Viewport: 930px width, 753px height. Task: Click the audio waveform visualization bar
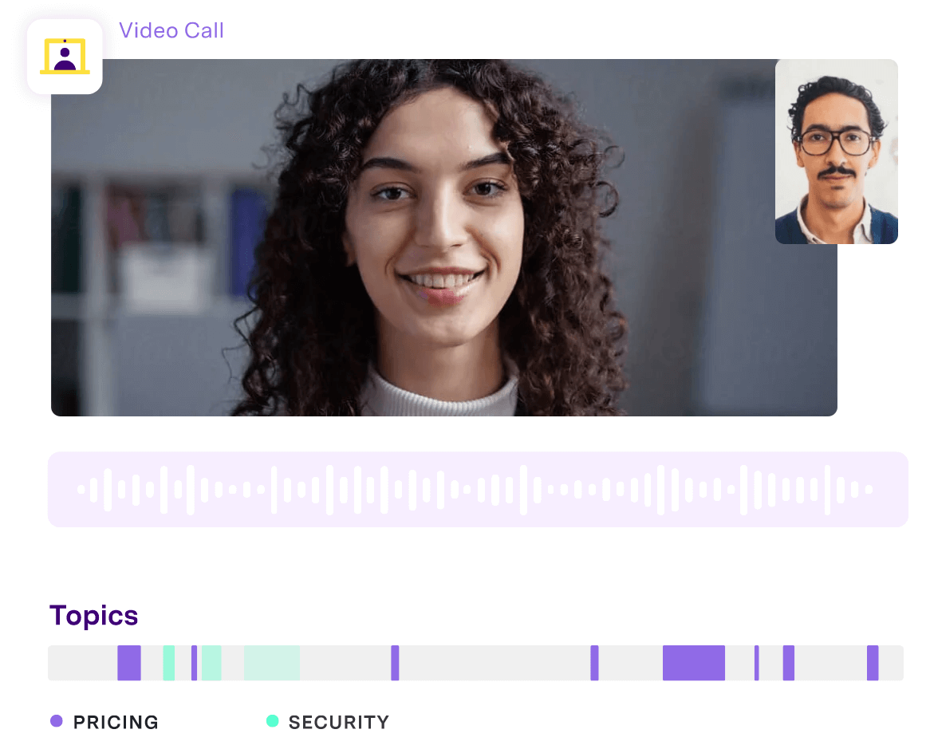pyautogui.click(x=478, y=489)
